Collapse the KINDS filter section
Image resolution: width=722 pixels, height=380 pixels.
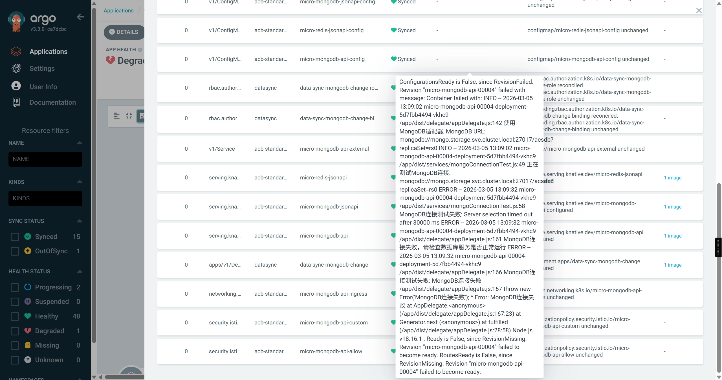80,182
